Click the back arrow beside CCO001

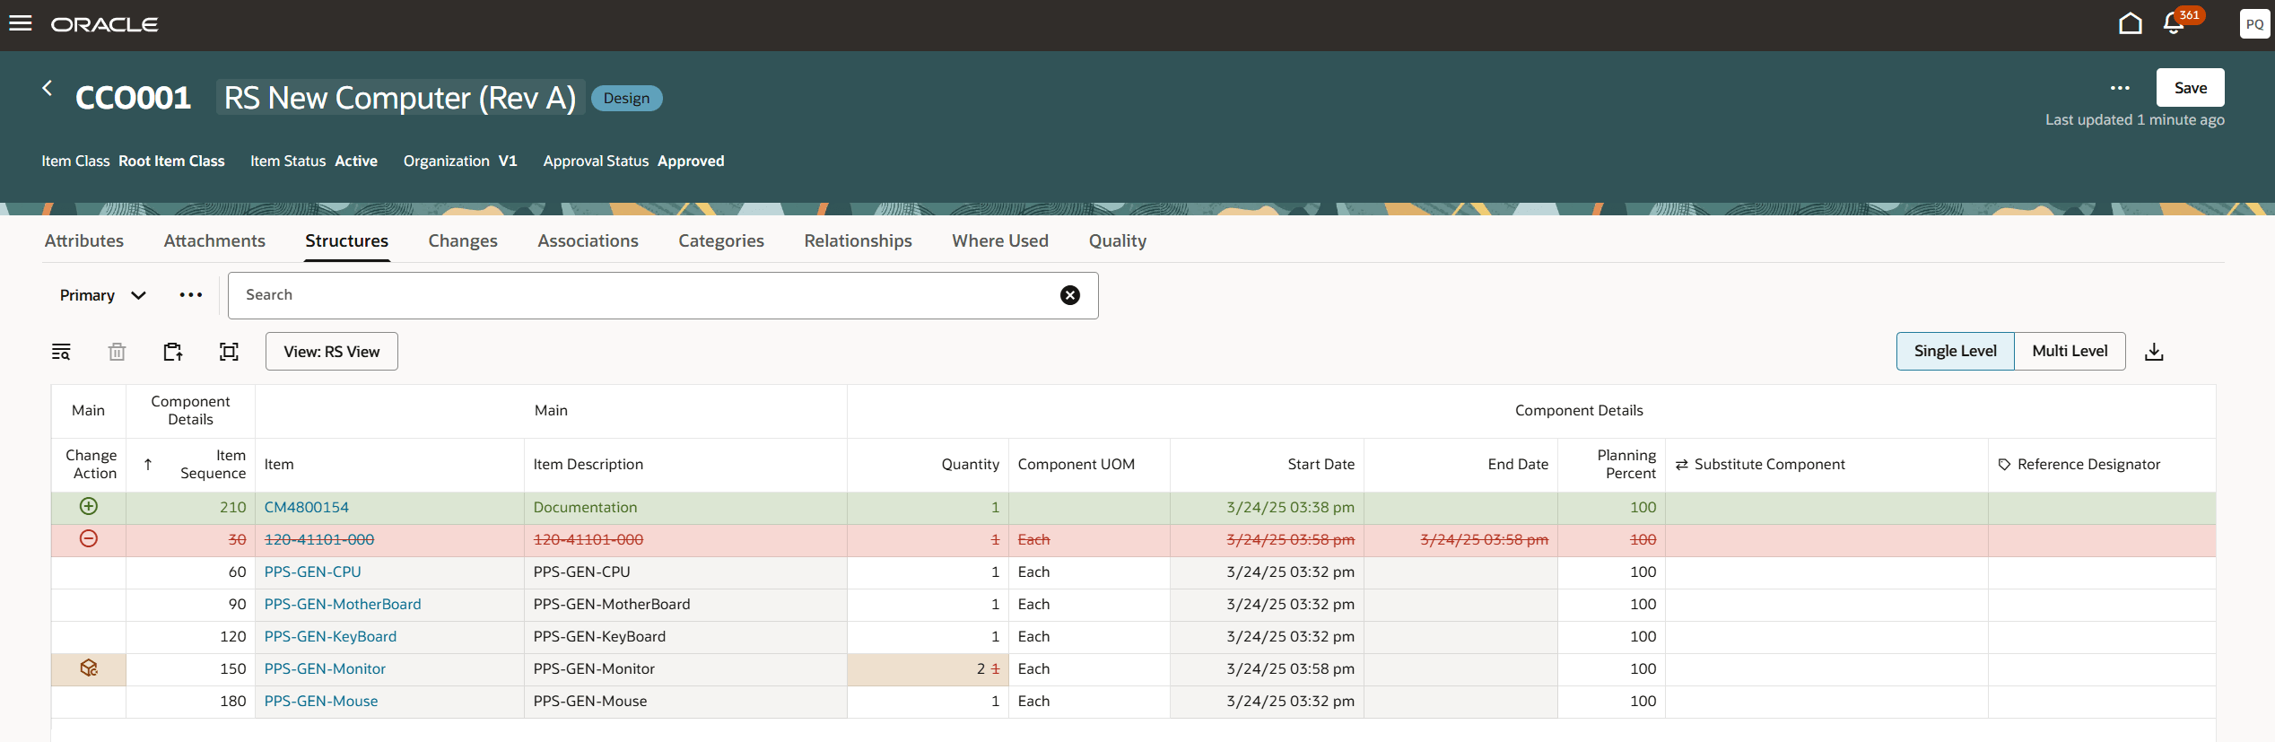(x=48, y=88)
